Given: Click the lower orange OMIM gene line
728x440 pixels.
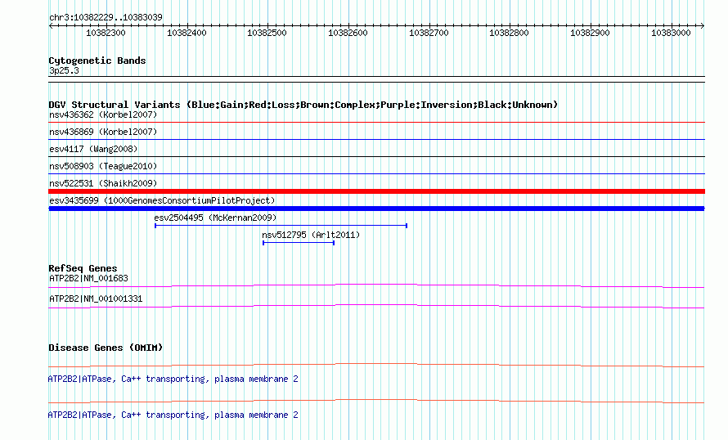Looking at the screenshot, I should point(376,401).
